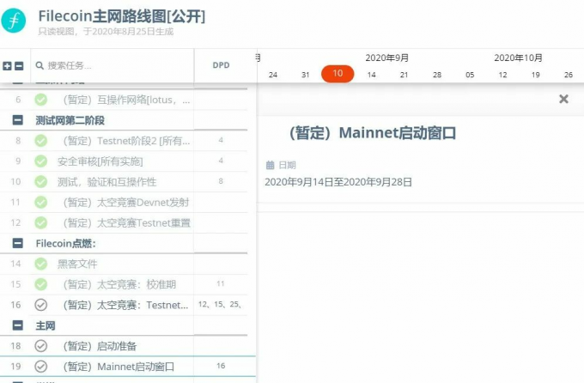Click the 测试网第二阶段 group title
This screenshot has height=383, width=584.
[x=70, y=120]
